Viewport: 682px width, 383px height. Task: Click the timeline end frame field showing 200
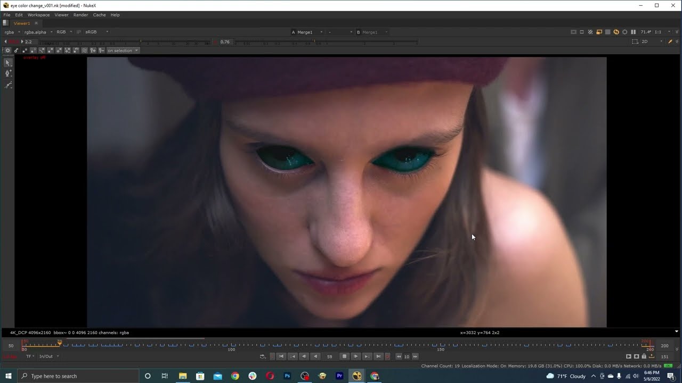664,346
